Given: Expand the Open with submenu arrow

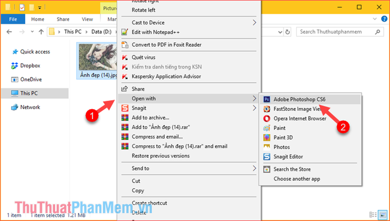Looking at the screenshot, I should tap(254, 99).
